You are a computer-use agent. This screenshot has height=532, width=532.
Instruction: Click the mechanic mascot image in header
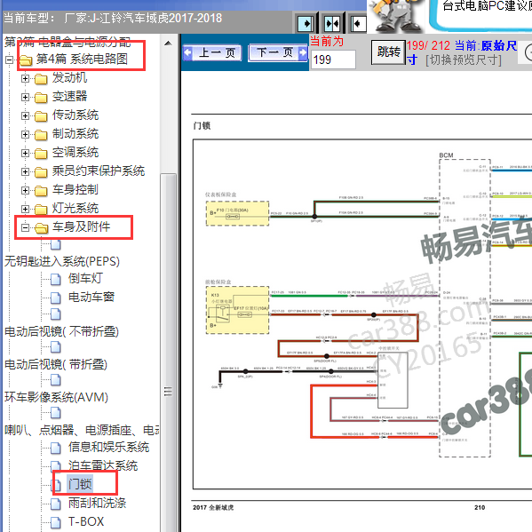click(x=397, y=16)
